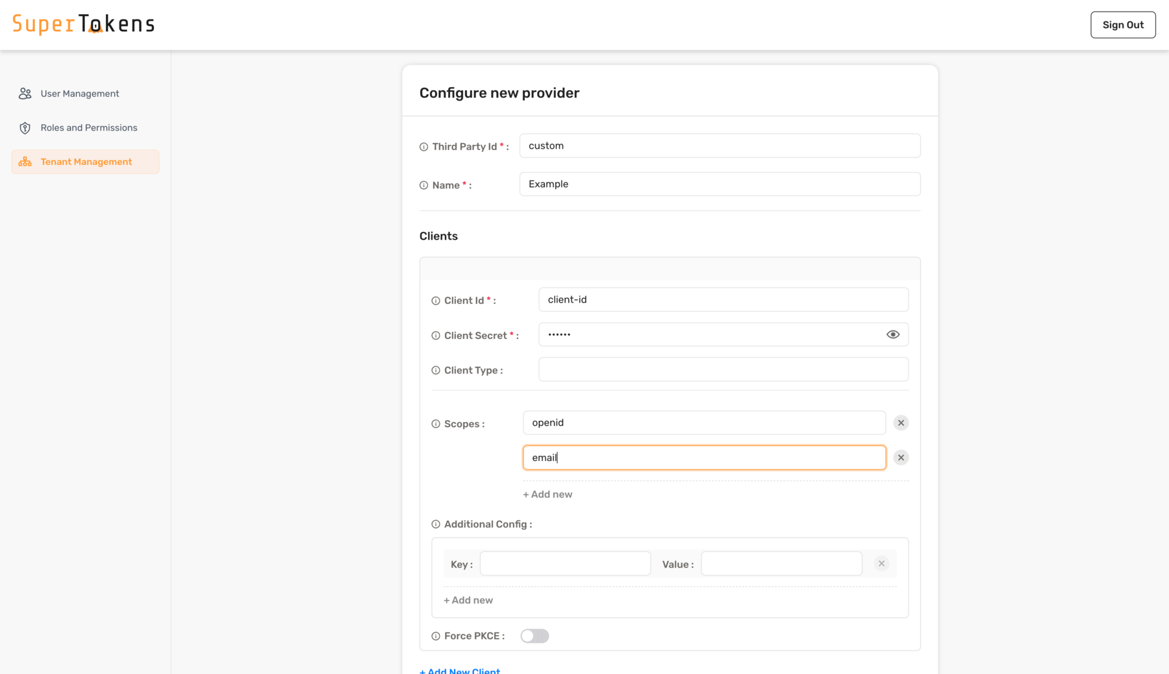Click Add new under Scopes
Viewport: 1169px width, 674px height.
coord(547,494)
